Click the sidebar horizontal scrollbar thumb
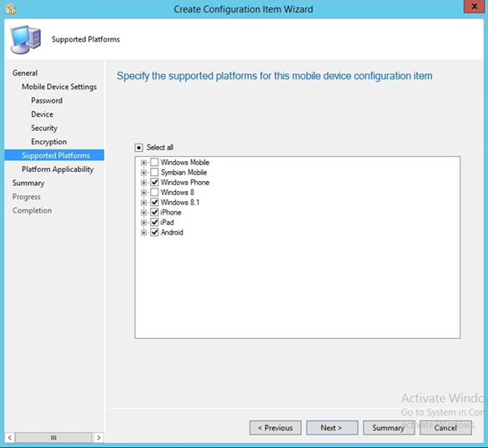Image resolution: width=488 pixels, height=448 pixels. 53,437
